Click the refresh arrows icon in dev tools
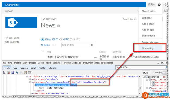Image resolution: width=171 pixels, height=100 pixels. [x=17, y=72]
